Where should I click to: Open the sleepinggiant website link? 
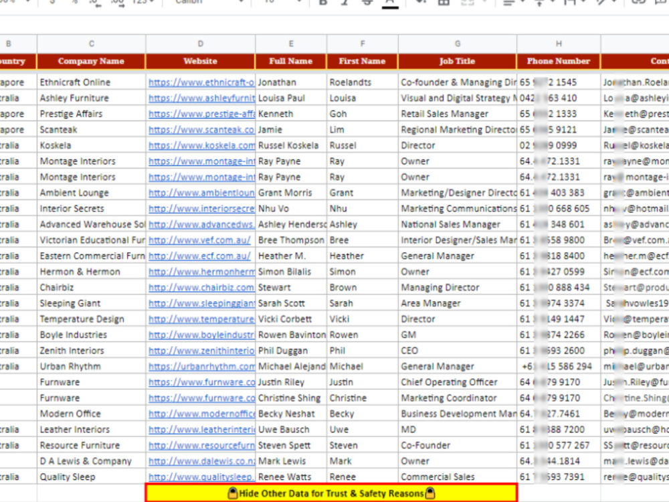(x=201, y=303)
